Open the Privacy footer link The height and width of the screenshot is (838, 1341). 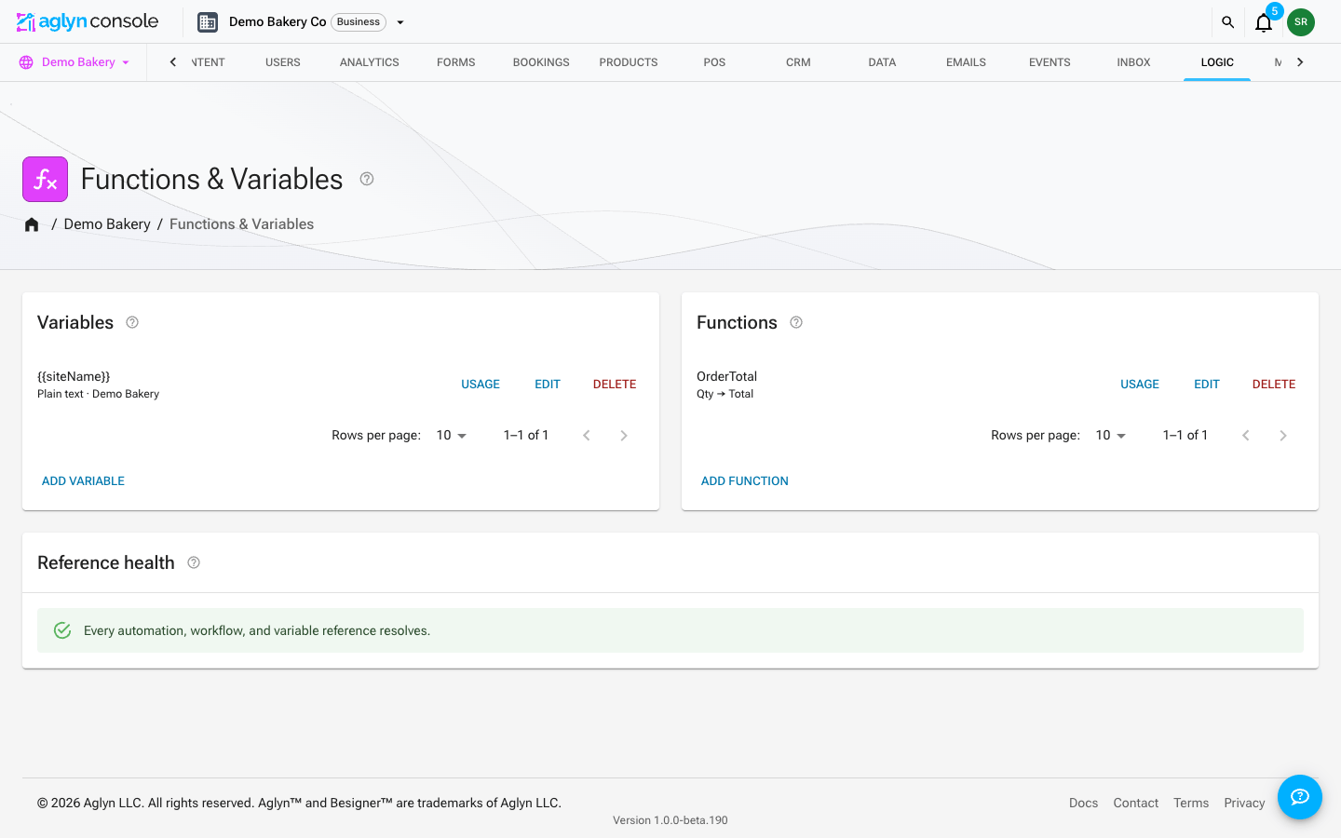1244,803
